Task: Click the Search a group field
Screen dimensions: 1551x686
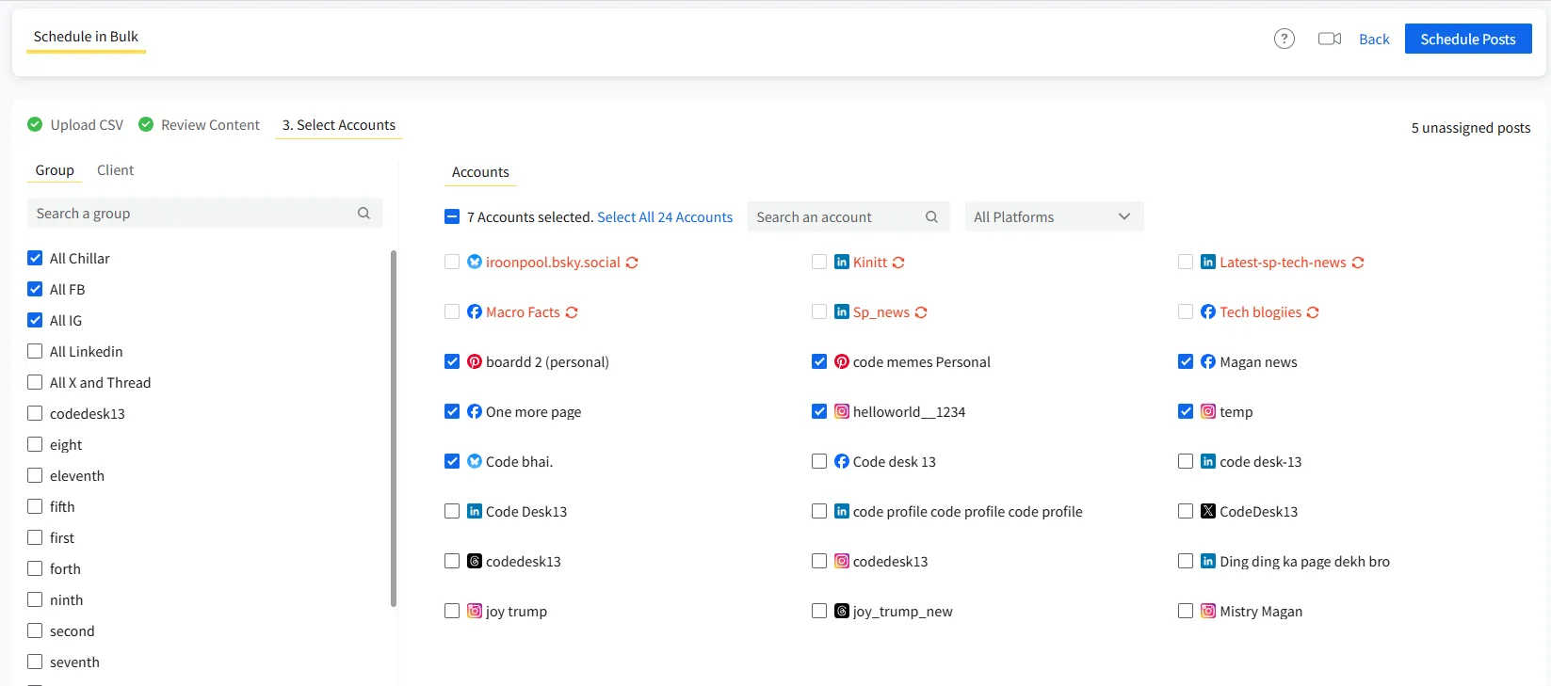Action: coord(204,214)
